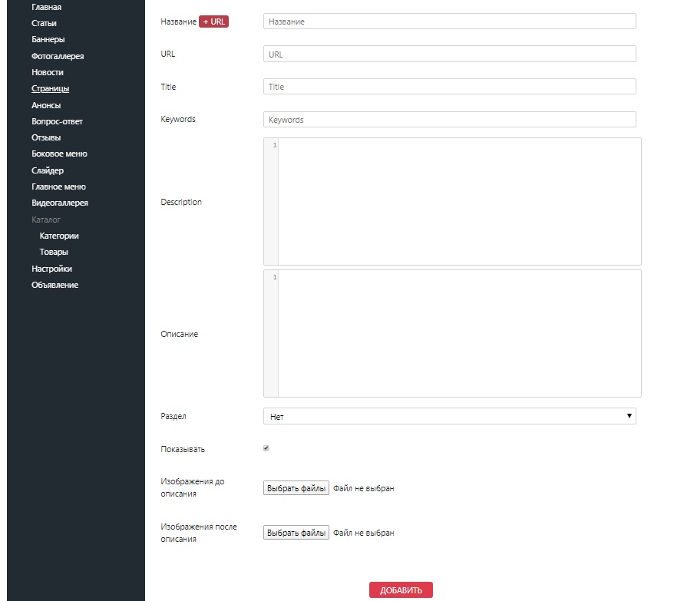This screenshot has width=684, height=601.
Task: Choose files for Изображения до описания
Action: click(296, 488)
